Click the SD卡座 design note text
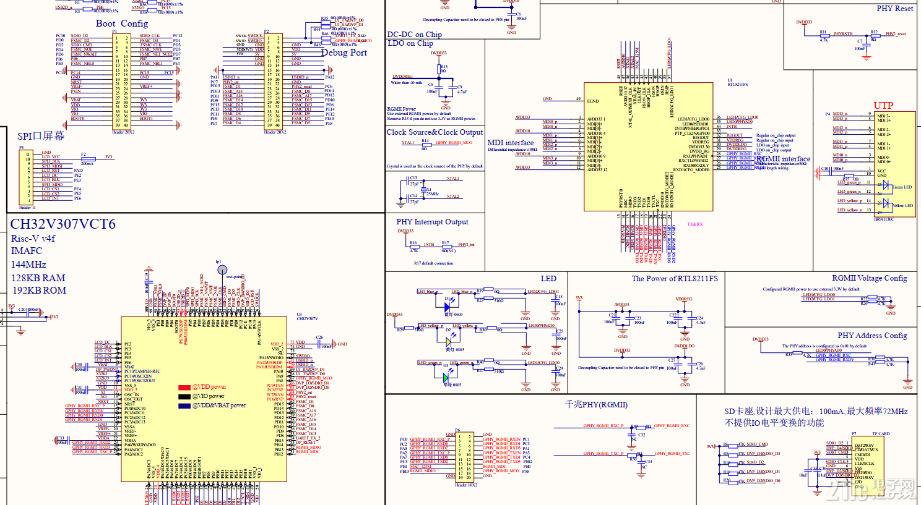 [x=816, y=417]
